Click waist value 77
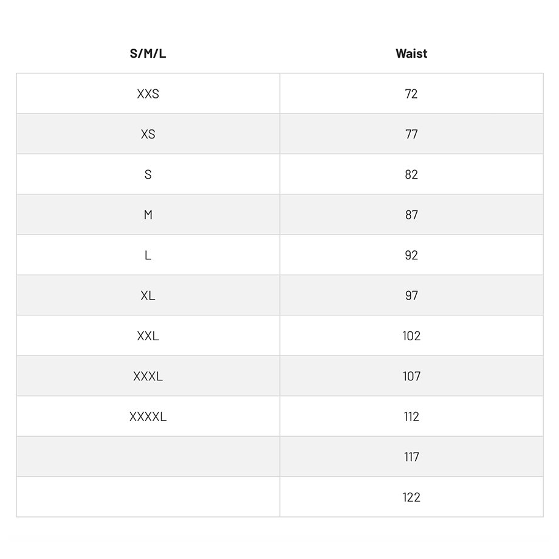 tap(411, 134)
